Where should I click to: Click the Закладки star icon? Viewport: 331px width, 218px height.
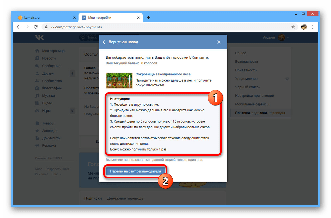coord(37,131)
